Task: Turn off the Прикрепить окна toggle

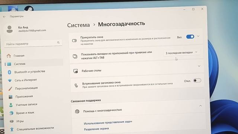Action: click(x=190, y=37)
